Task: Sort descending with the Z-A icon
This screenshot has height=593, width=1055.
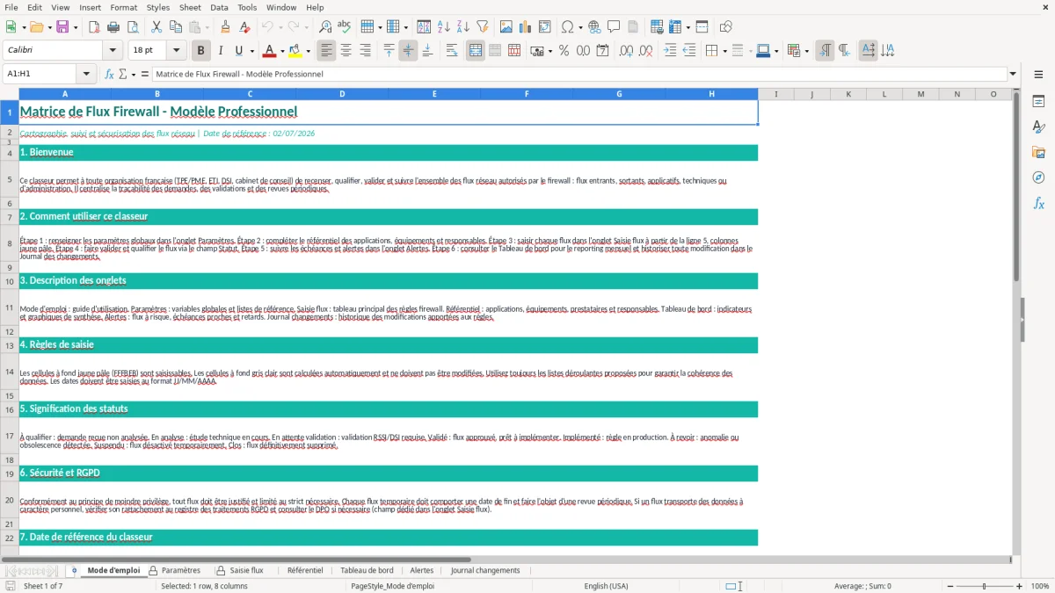Action: pyautogui.click(x=462, y=27)
